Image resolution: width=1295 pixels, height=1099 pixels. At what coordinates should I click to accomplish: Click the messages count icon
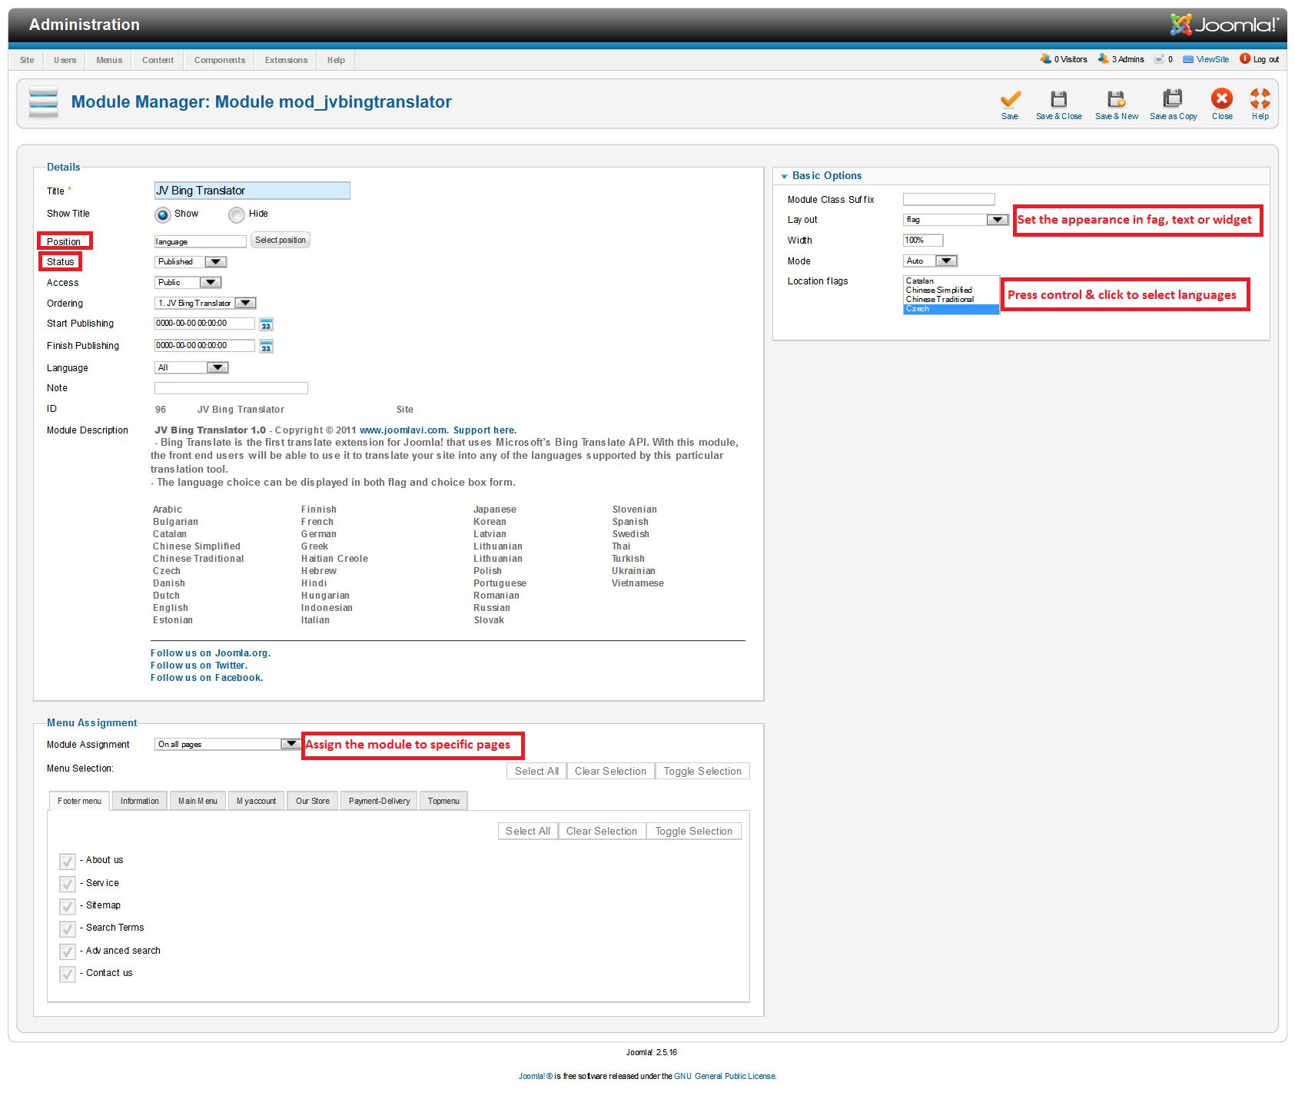[1159, 59]
